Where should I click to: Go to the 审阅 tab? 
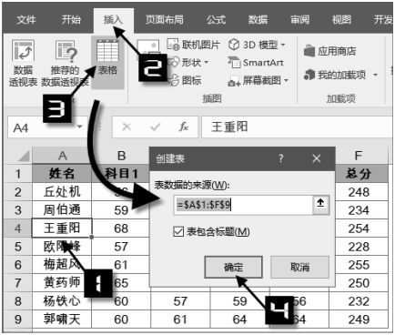pyautogui.click(x=299, y=20)
